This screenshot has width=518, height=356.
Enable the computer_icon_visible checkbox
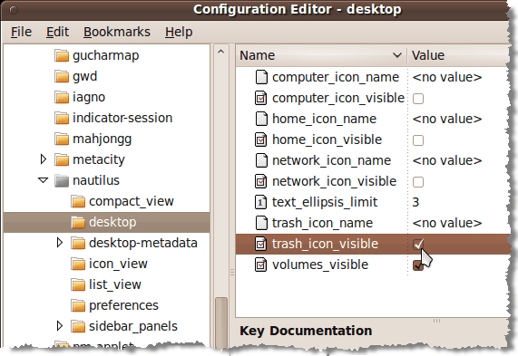(418, 99)
